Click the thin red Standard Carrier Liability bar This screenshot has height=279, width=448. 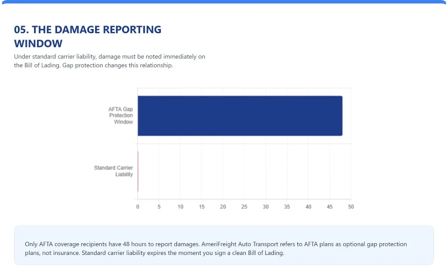point(138,171)
